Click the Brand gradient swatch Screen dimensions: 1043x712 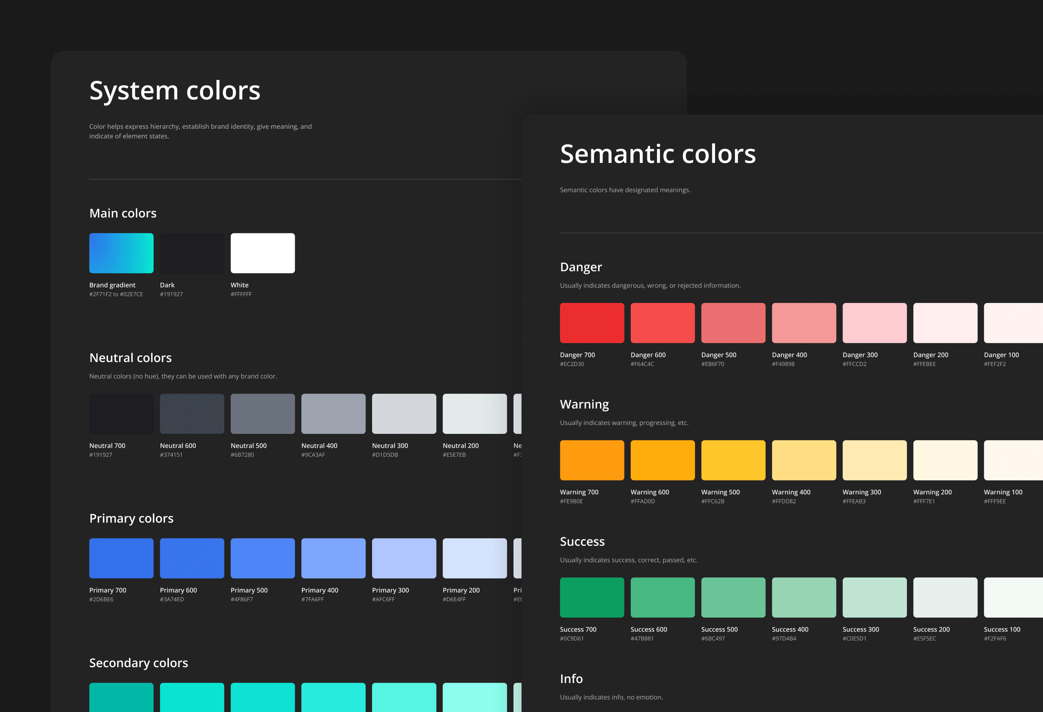click(x=121, y=253)
